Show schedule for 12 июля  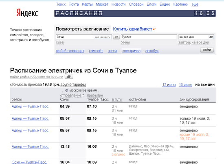(169, 85)
